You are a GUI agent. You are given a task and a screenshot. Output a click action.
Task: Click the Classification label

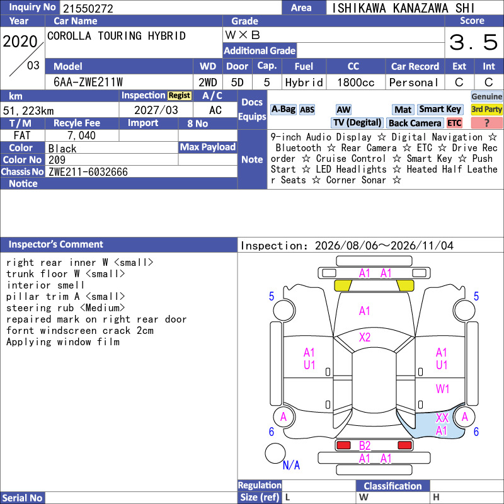click(392, 486)
